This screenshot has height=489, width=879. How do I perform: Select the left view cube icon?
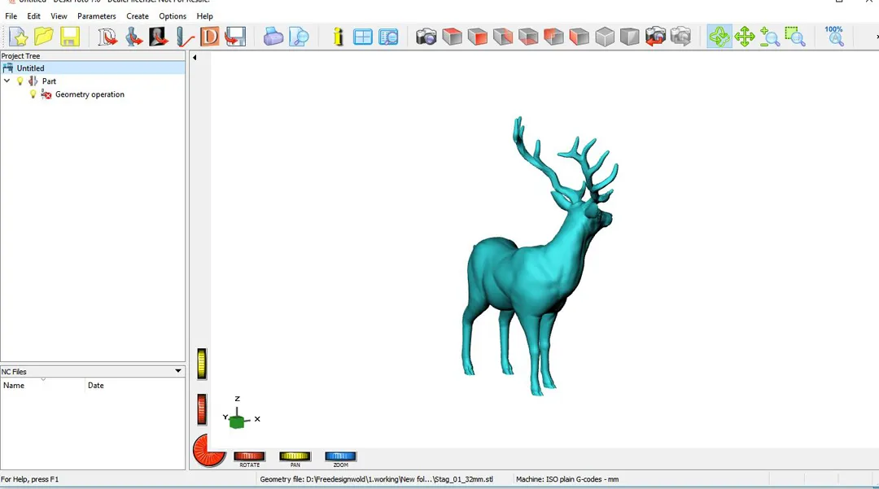(x=579, y=37)
